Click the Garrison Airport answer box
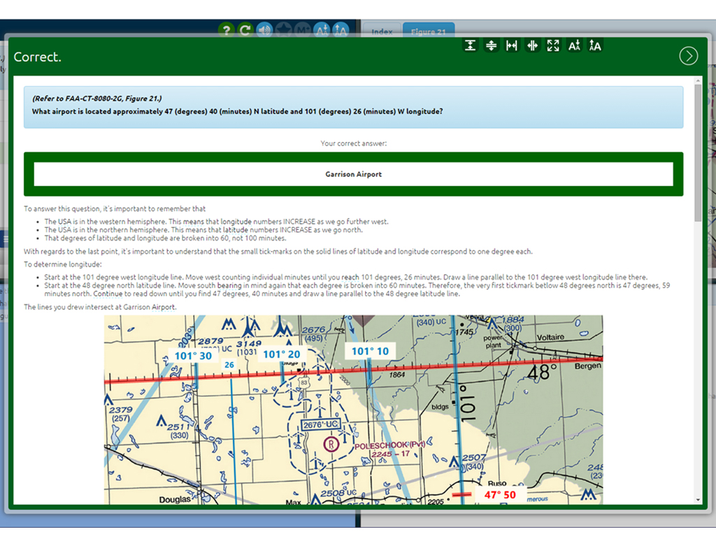 pos(353,174)
